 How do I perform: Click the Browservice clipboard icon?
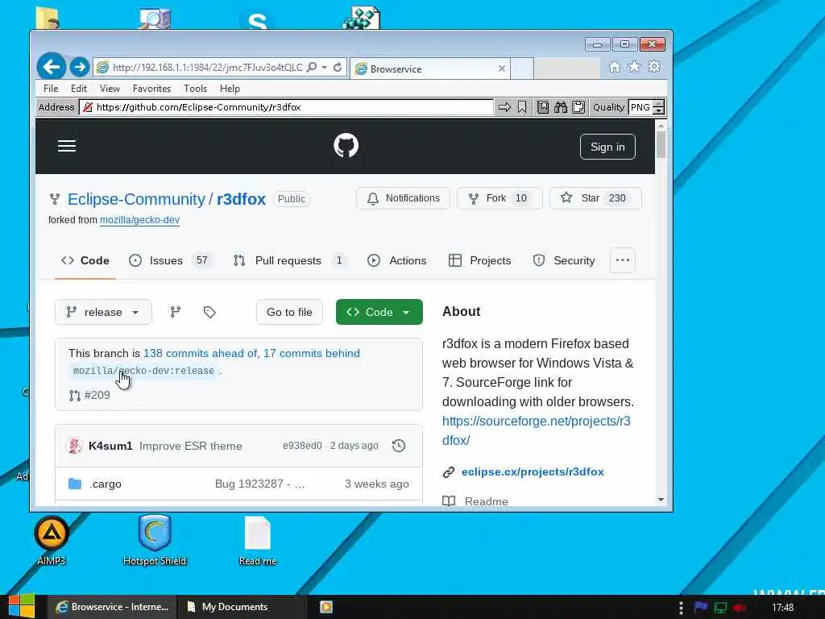[x=578, y=107]
